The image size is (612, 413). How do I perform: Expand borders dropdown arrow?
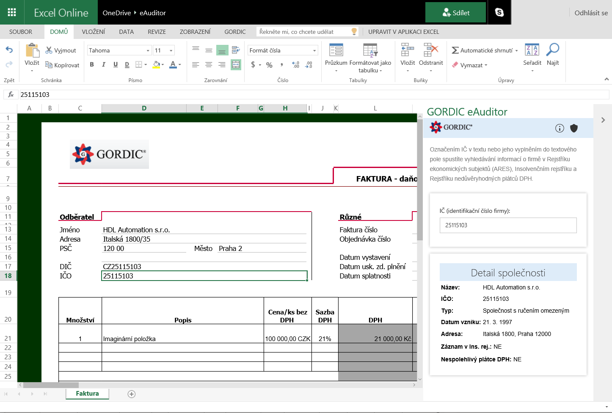[146, 65]
